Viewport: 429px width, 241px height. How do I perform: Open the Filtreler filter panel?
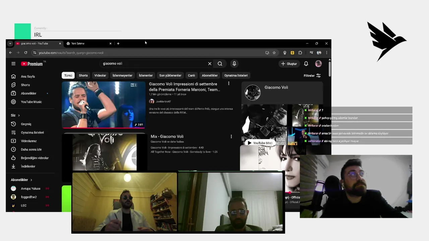[x=312, y=76]
